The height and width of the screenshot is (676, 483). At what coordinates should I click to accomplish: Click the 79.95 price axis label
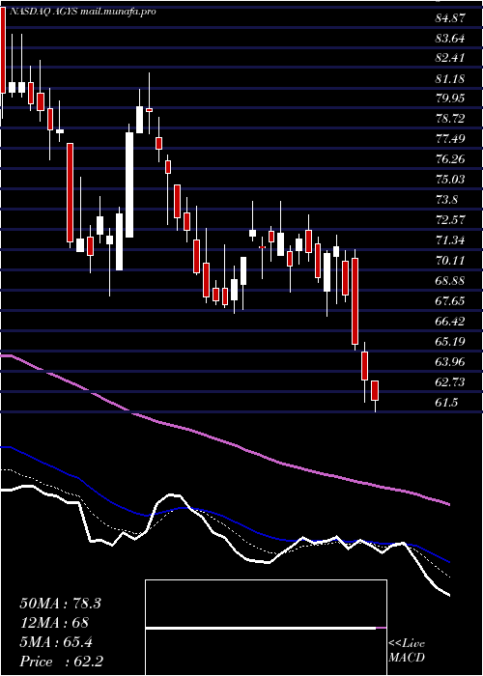click(x=450, y=99)
